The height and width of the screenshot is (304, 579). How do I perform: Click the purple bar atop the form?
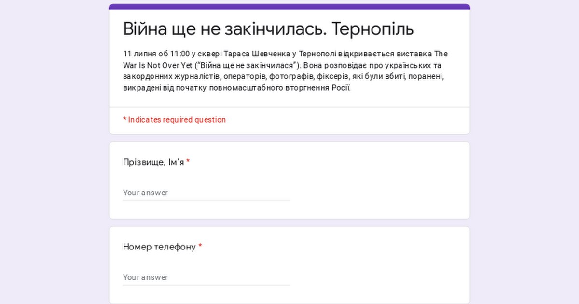(x=289, y=7)
